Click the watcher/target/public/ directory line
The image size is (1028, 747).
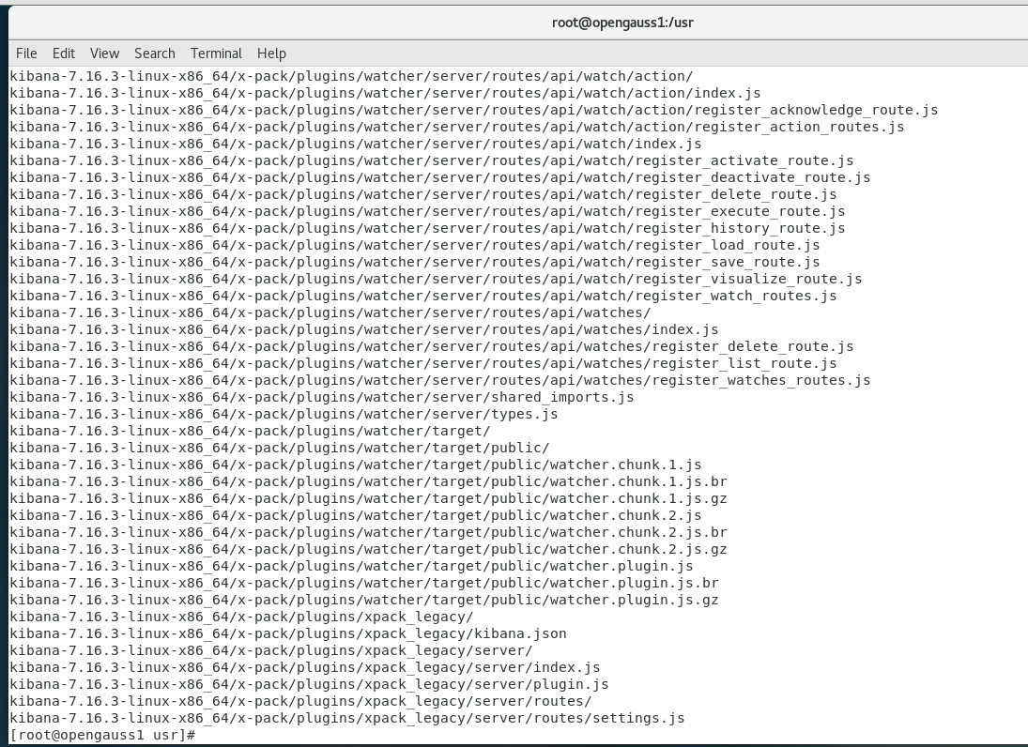[x=280, y=449]
